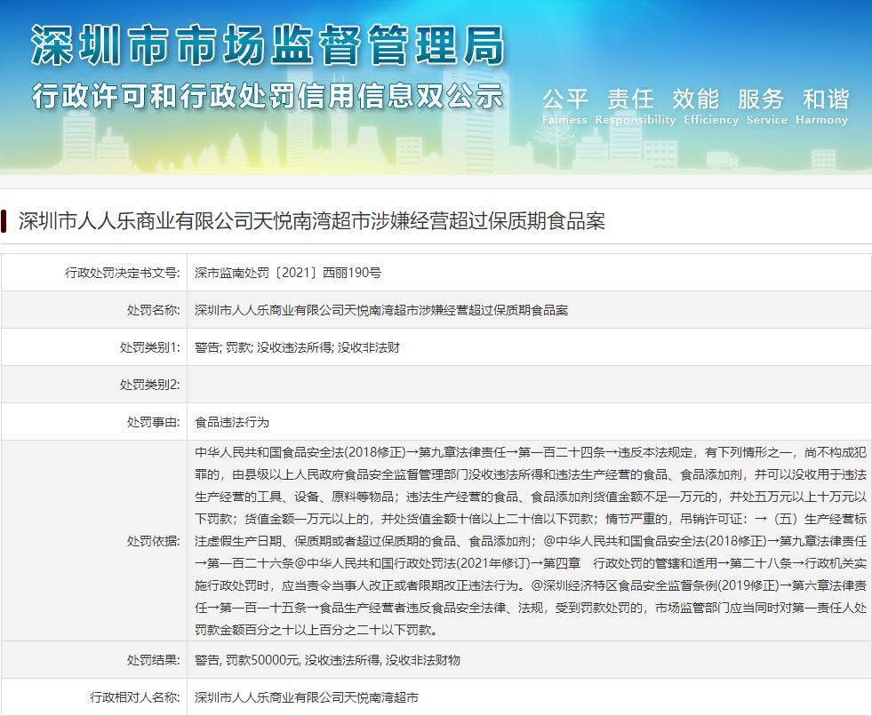Click the banner title 深圳市市场监督管理局
Screen dimensions: 872x716
point(268,45)
